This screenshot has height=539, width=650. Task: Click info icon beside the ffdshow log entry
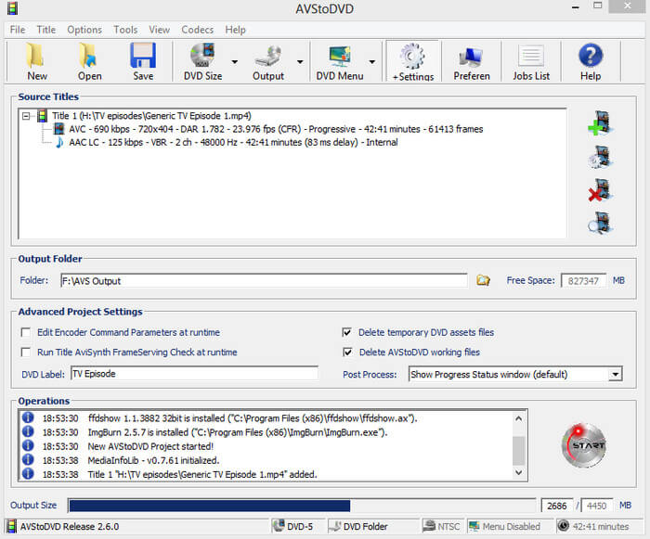pyautogui.click(x=28, y=417)
